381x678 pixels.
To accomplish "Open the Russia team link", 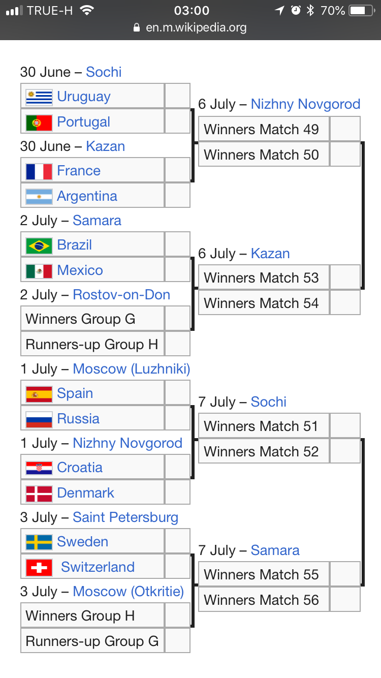I will 78,419.
